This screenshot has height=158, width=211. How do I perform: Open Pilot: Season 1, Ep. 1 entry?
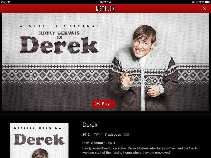[x=99, y=143]
